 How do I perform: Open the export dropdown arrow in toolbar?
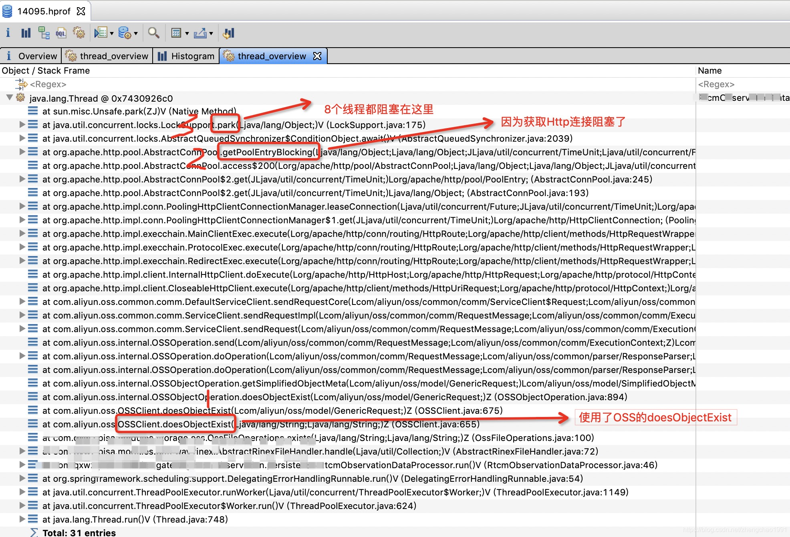[x=210, y=33]
